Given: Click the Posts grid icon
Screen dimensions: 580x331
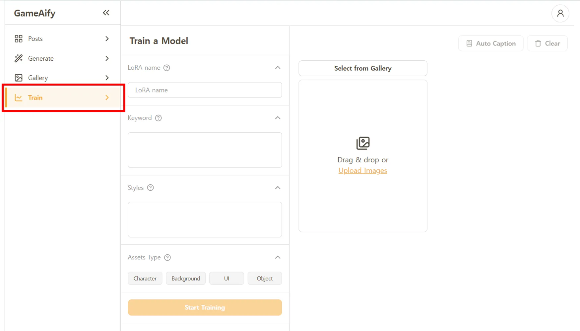Looking at the screenshot, I should click(x=19, y=39).
